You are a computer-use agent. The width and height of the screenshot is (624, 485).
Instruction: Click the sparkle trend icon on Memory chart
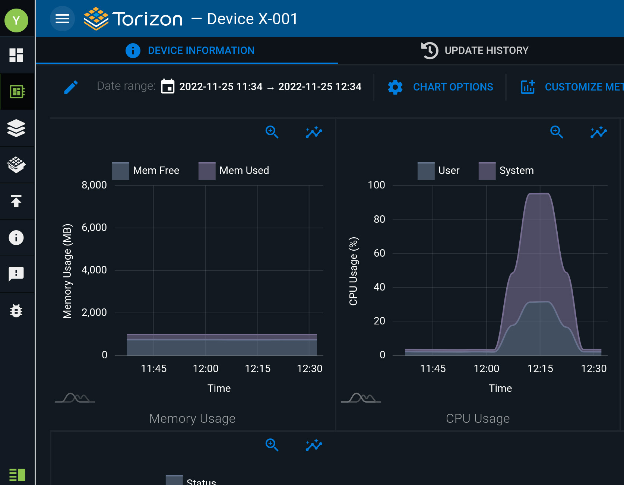[314, 132]
